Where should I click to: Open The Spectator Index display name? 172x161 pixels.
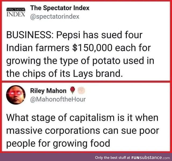click(60, 8)
